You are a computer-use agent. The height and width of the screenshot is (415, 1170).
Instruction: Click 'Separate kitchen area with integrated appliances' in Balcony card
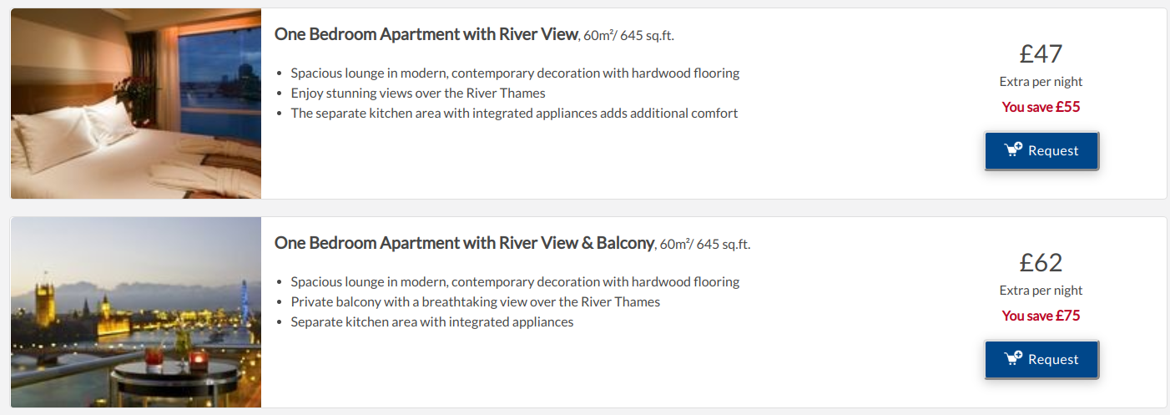pos(431,321)
